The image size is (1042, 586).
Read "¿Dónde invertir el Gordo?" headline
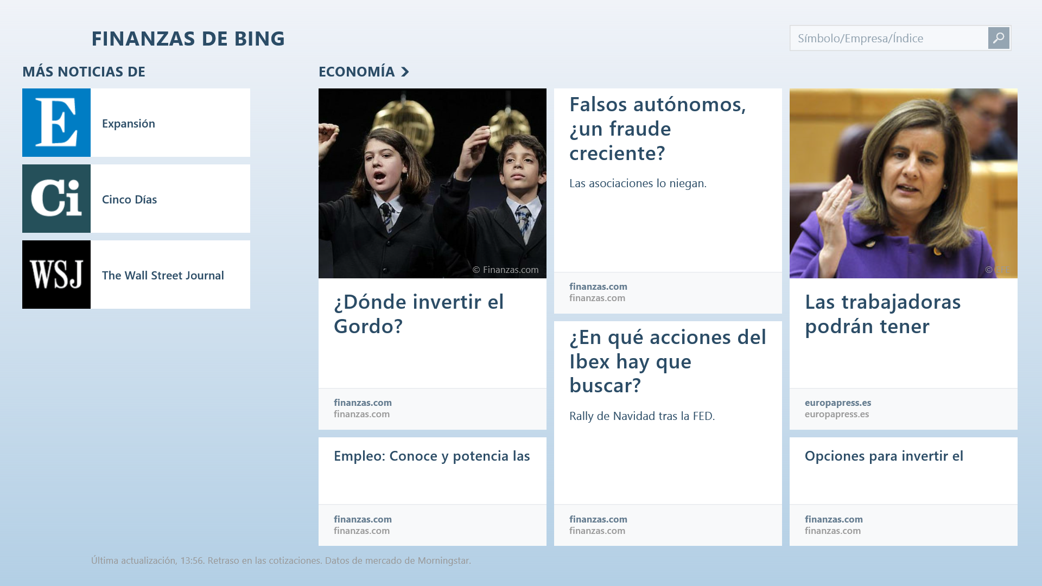click(x=418, y=314)
